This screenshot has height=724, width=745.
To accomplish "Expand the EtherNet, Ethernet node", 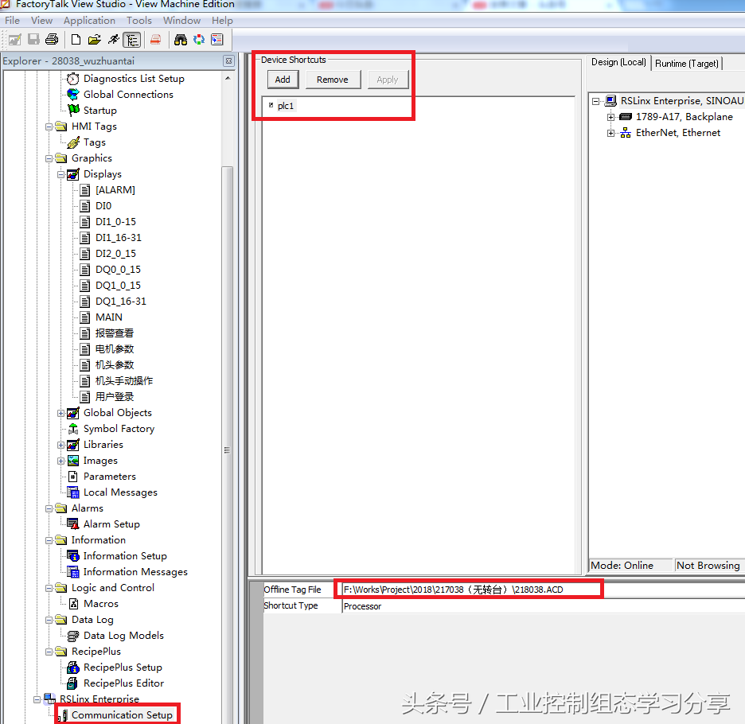I will 610,133.
